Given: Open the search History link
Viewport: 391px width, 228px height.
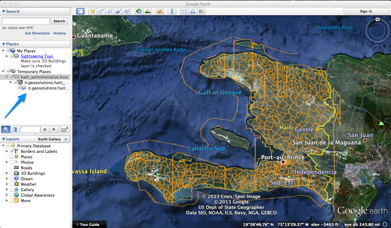Looking at the screenshot, I should click(60, 33).
